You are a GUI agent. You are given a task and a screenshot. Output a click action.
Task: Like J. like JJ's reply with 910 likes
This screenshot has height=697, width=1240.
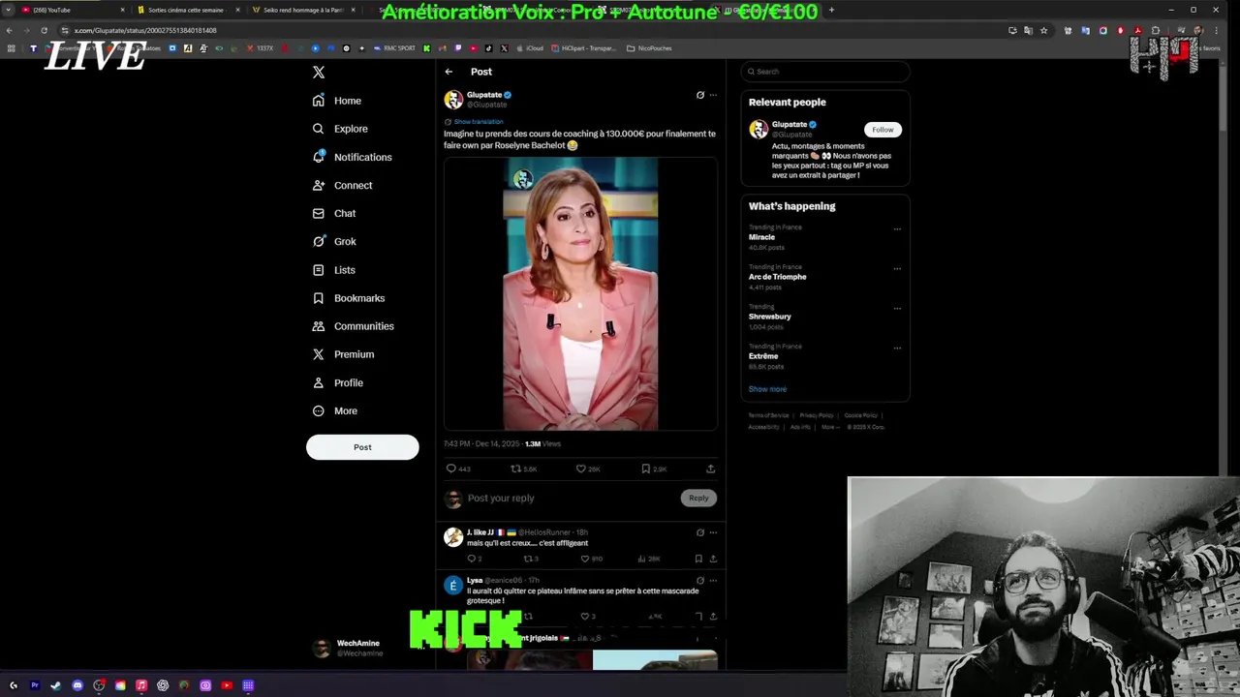click(x=591, y=559)
